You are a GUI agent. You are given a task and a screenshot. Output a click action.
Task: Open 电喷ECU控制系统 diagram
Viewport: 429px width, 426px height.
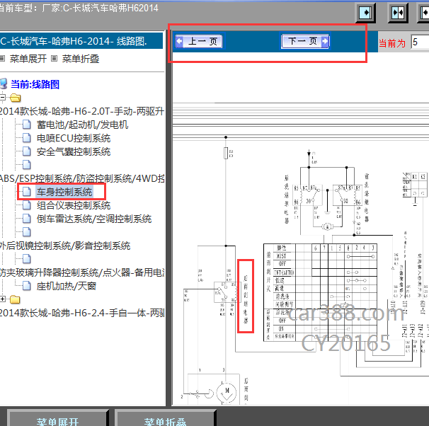pyautogui.click(x=74, y=138)
